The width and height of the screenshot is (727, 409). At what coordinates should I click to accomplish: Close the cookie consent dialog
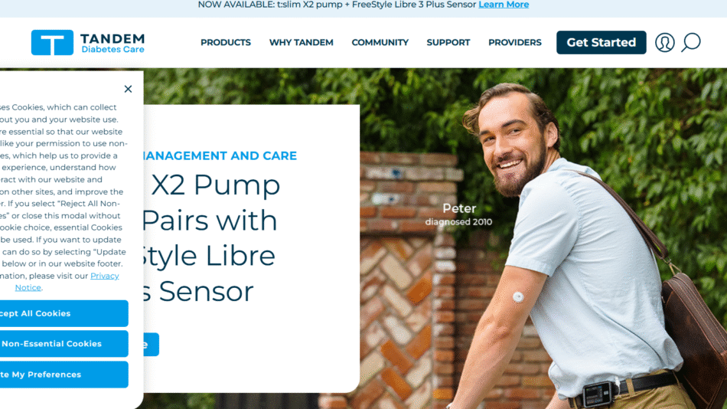pyautogui.click(x=128, y=89)
